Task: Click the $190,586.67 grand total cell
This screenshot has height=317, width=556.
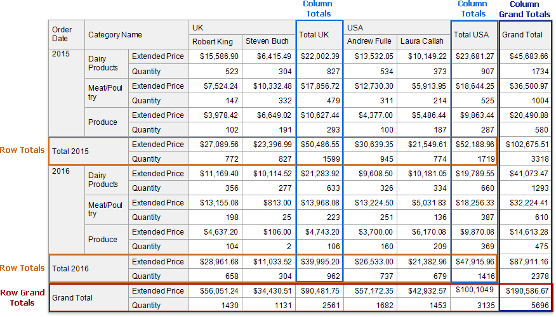Action: 526,290
